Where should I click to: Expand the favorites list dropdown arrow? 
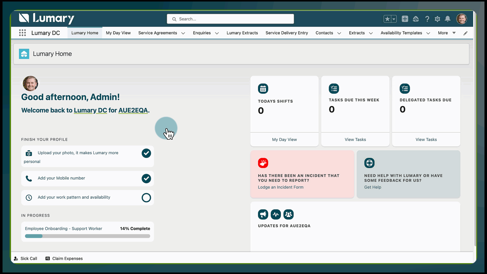pyautogui.click(x=394, y=19)
